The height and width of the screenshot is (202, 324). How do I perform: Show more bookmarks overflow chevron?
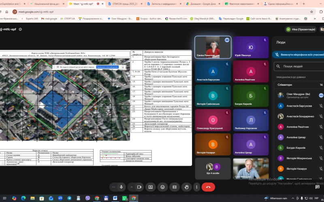point(315,19)
